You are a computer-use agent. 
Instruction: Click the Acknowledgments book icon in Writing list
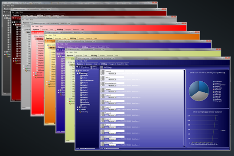[x=102, y=84]
